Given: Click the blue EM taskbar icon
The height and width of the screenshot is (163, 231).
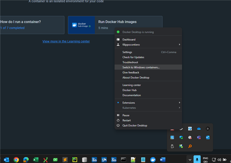Looking at the screenshot, I should [x=104, y=160].
